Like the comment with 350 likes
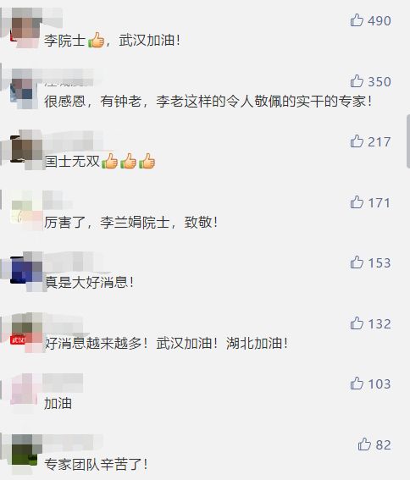Image resolution: width=410 pixels, height=480 pixels. [x=357, y=81]
